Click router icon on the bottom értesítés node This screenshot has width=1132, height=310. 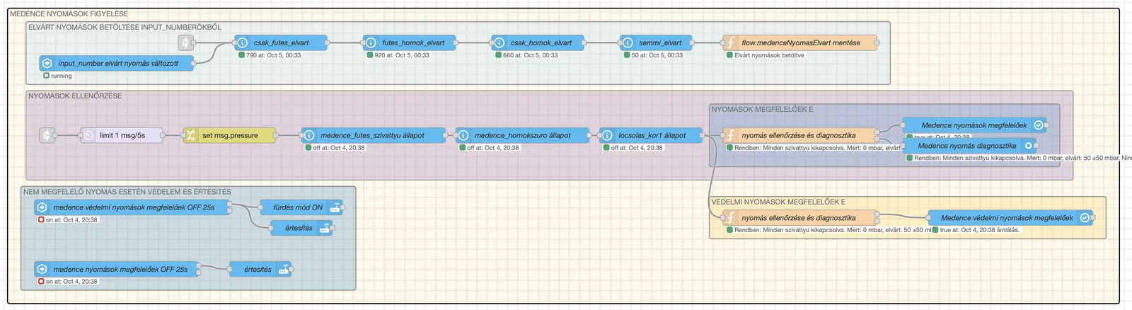[x=284, y=269]
